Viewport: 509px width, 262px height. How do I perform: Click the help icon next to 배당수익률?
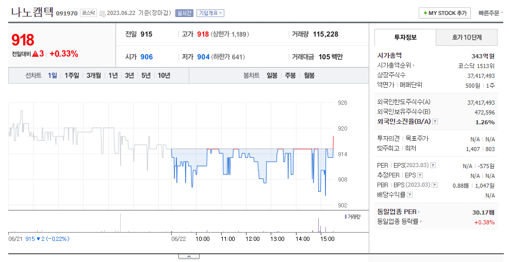[x=409, y=195]
